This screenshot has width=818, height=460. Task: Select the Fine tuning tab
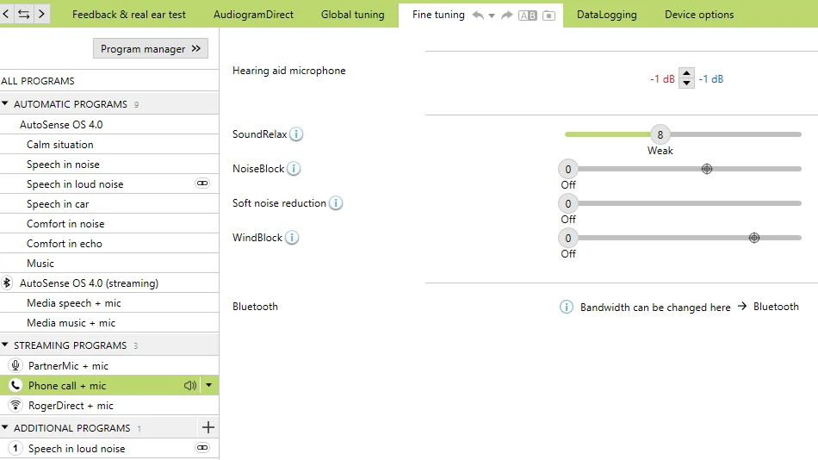click(438, 15)
